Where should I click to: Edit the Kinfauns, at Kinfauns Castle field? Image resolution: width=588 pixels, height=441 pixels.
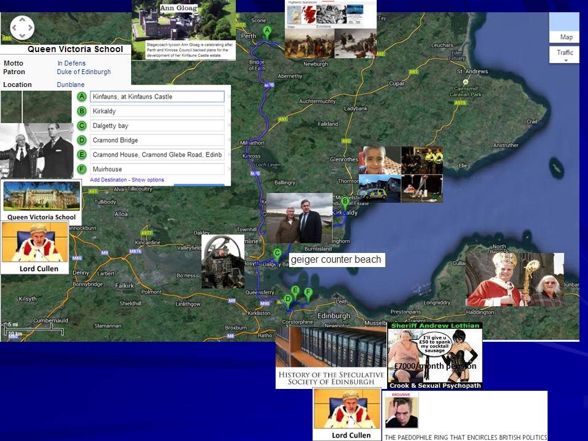pyautogui.click(x=157, y=97)
